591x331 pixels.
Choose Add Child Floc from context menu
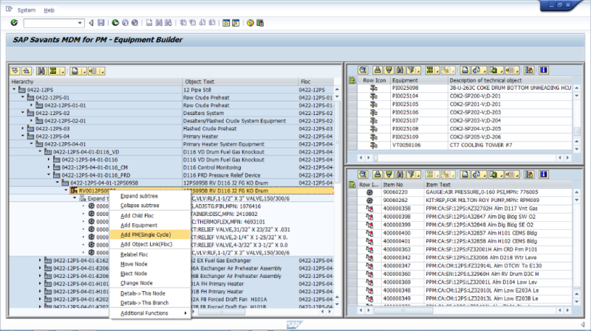(137, 215)
